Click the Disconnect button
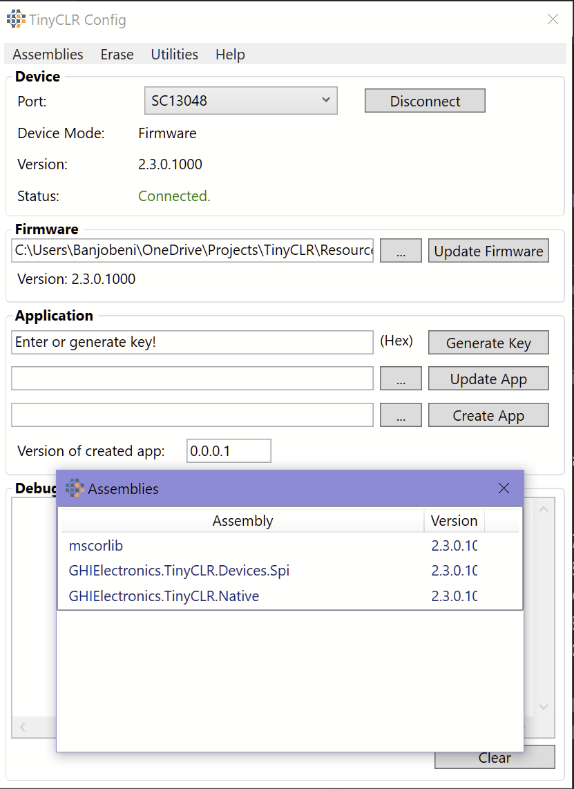 [425, 101]
